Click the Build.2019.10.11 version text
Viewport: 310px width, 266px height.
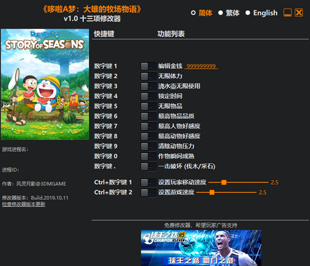50,198
